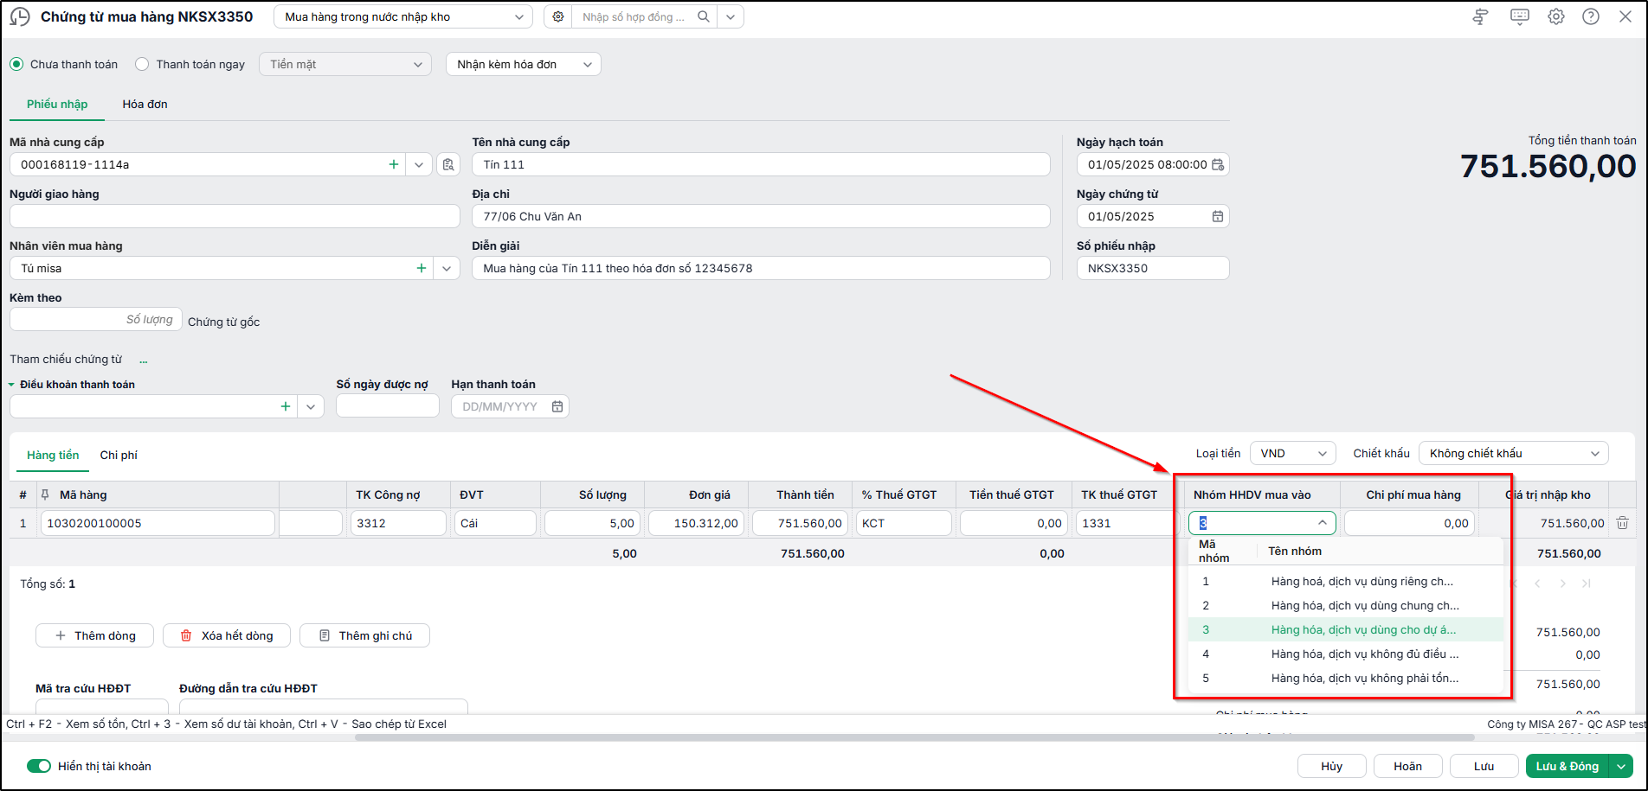Add new supplier with plus icon

(x=394, y=164)
